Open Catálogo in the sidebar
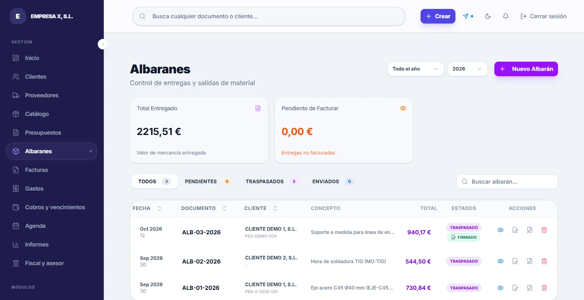This screenshot has height=300, width=584. 52,114
